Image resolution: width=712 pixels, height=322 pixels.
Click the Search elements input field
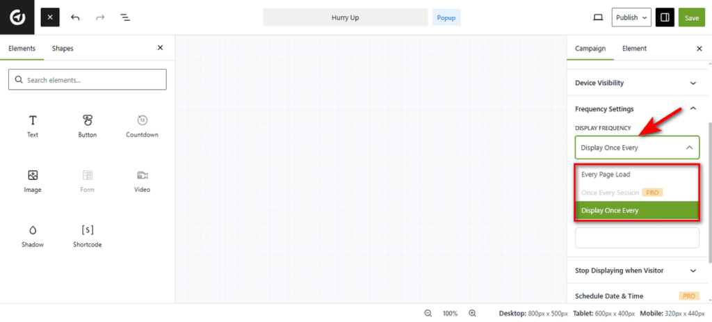click(x=88, y=80)
